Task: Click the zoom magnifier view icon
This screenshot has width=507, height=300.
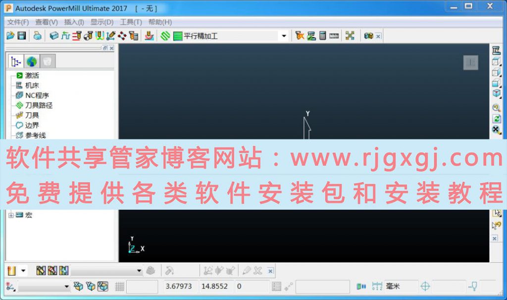Action: tap(496, 108)
